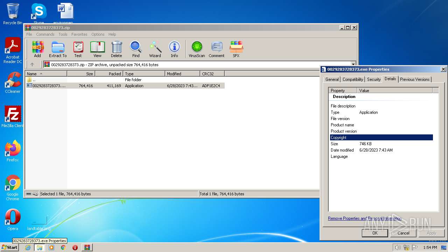
Task: Open Opera desktop shortcut
Action: pos(13,220)
